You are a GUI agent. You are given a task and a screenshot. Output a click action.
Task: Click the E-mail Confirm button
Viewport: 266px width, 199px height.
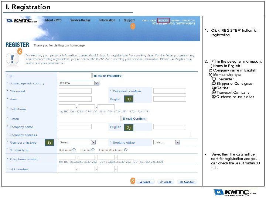134,119
